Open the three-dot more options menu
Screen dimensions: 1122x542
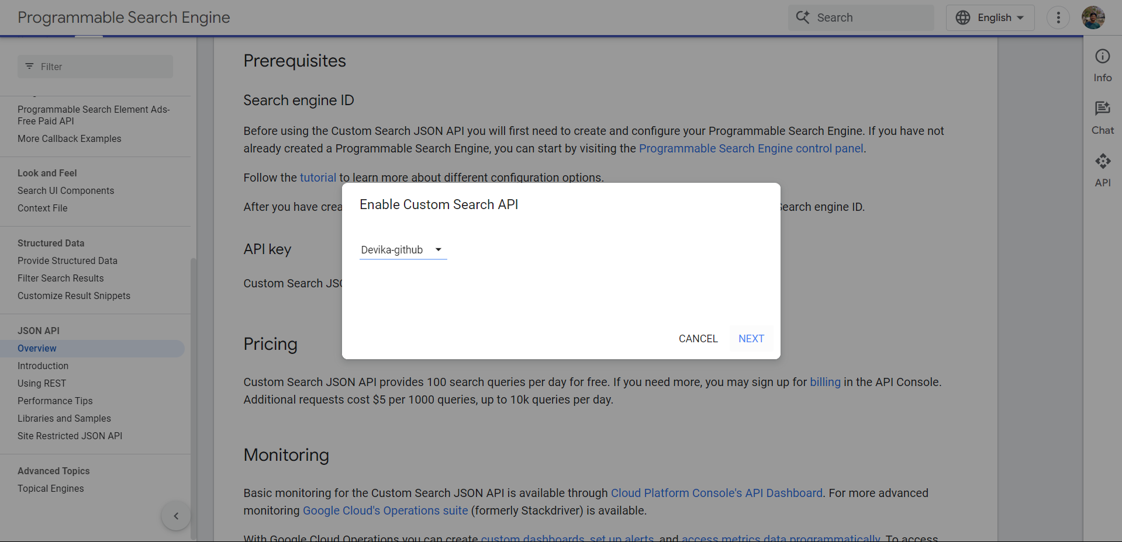tap(1058, 18)
